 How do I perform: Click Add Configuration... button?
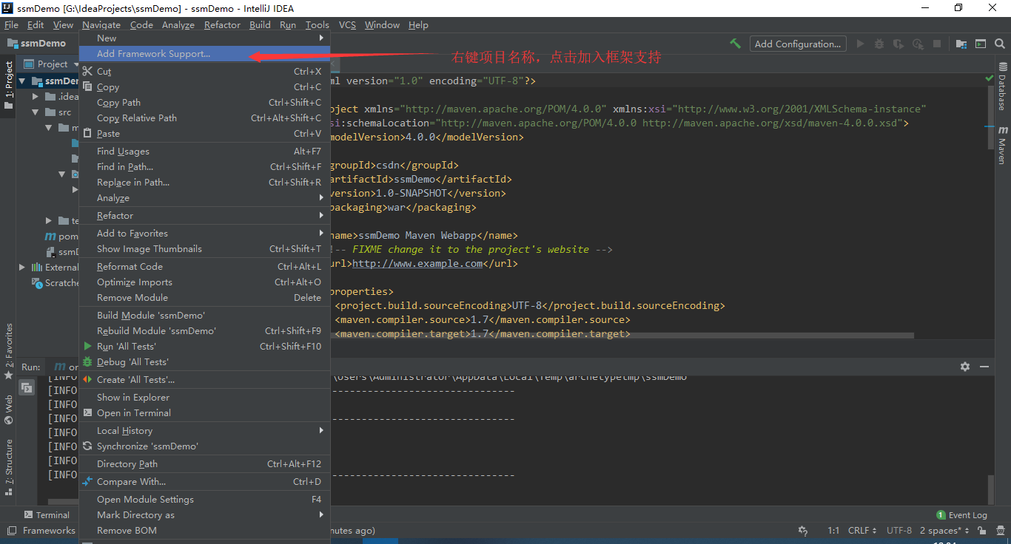pyautogui.click(x=797, y=44)
